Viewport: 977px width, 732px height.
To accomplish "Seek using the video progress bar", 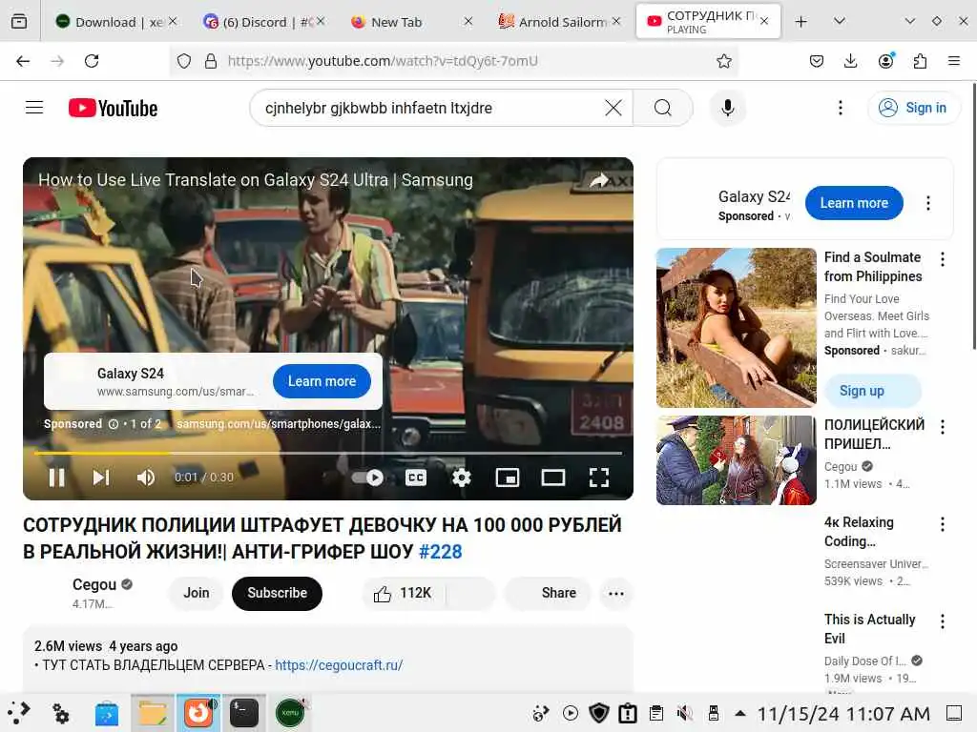I will pyautogui.click(x=328, y=453).
